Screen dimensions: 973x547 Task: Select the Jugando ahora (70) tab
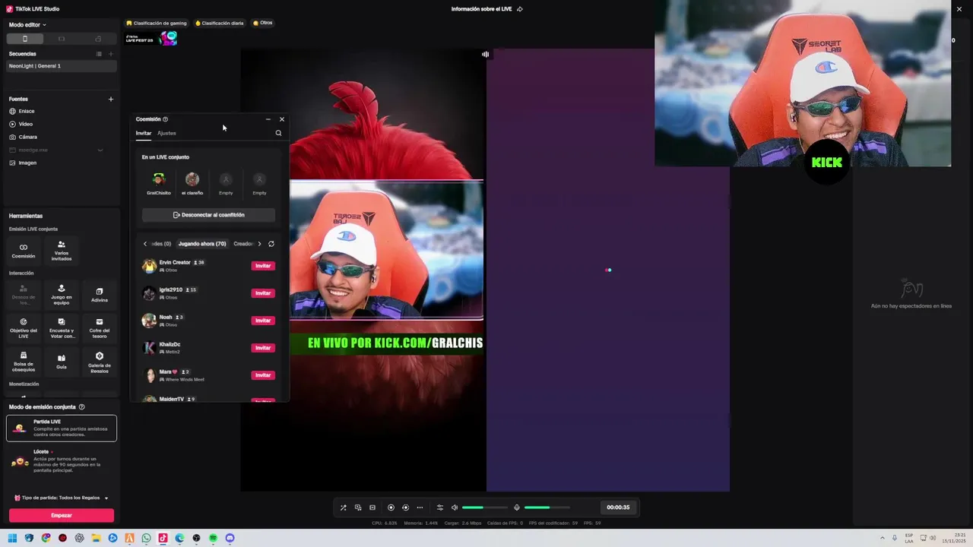tap(202, 244)
